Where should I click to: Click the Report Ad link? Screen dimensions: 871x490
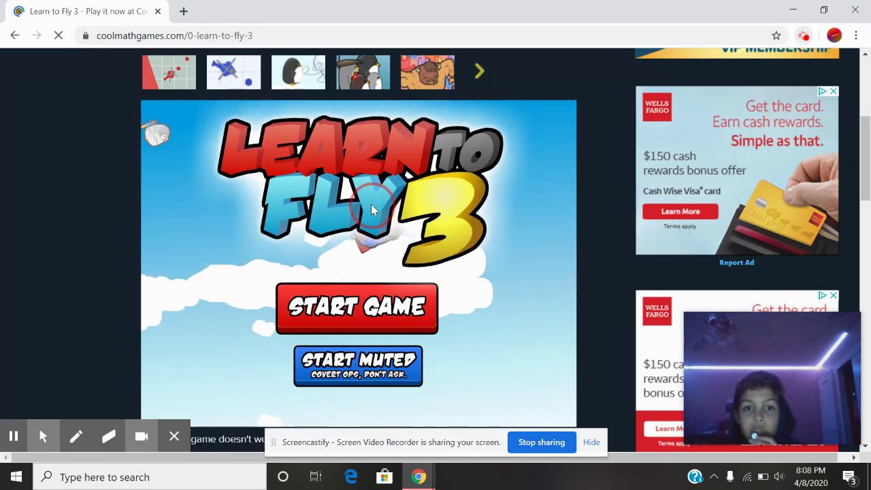(x=736, y=262)
